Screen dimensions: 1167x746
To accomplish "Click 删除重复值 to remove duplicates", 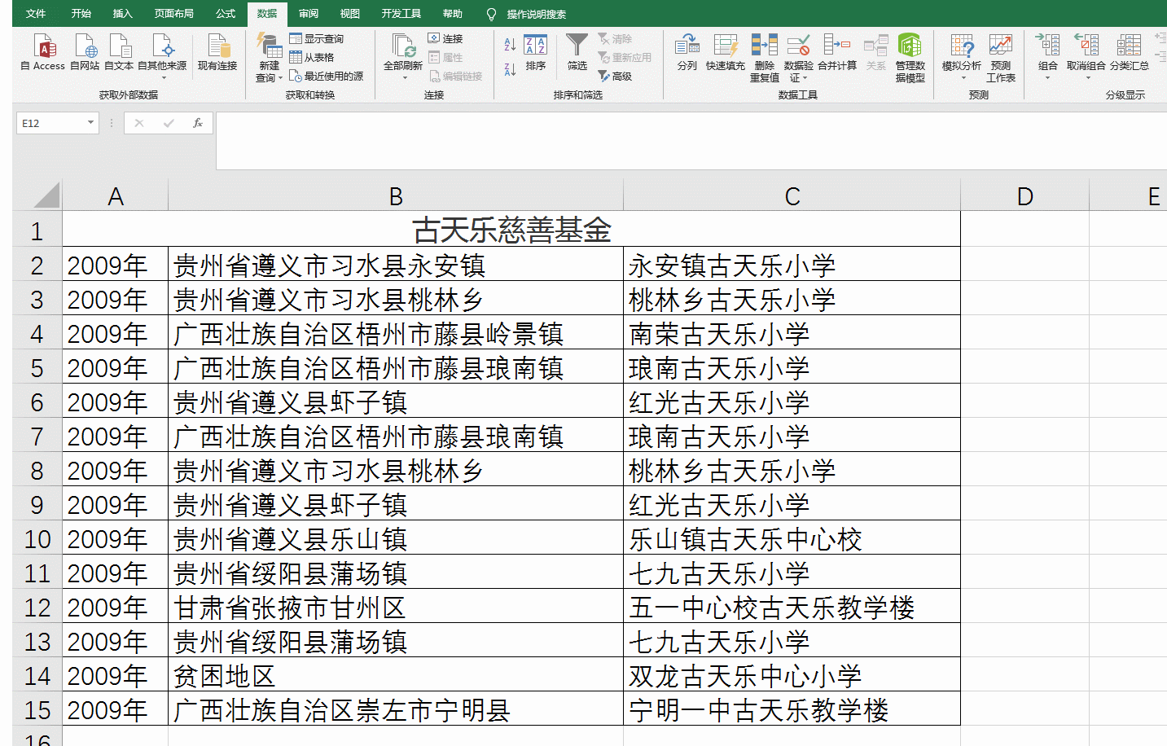I will coord(765,58).
